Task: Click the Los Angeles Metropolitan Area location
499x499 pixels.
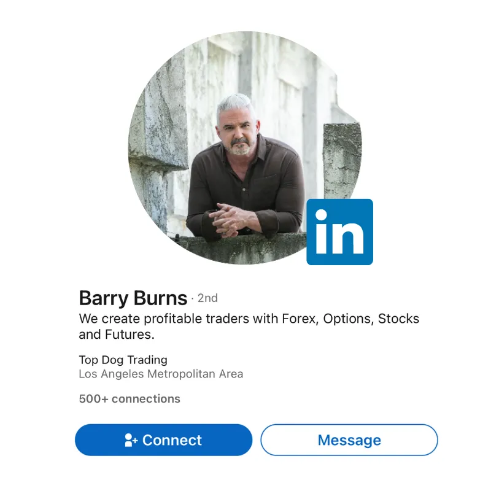Action: tap(161, 374)
